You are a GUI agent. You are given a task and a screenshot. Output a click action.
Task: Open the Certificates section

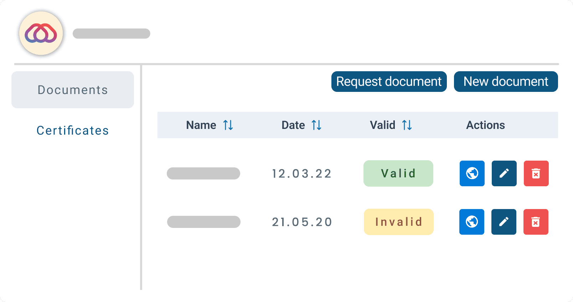tap(73, 130)
